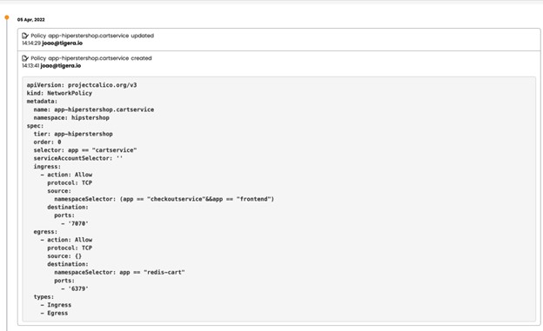The width and height of the screenshot is (543, 331).
Task: Click the '- Ingress' type entry
Action: 56,305
